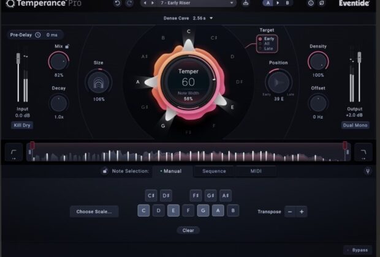Click the left red waveform range marker
This screenshot has height=257, width=380.
(32, 145)
